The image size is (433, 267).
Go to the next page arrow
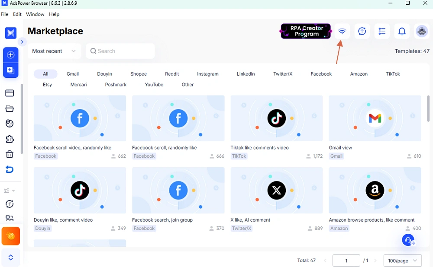[x=375, y=261]
